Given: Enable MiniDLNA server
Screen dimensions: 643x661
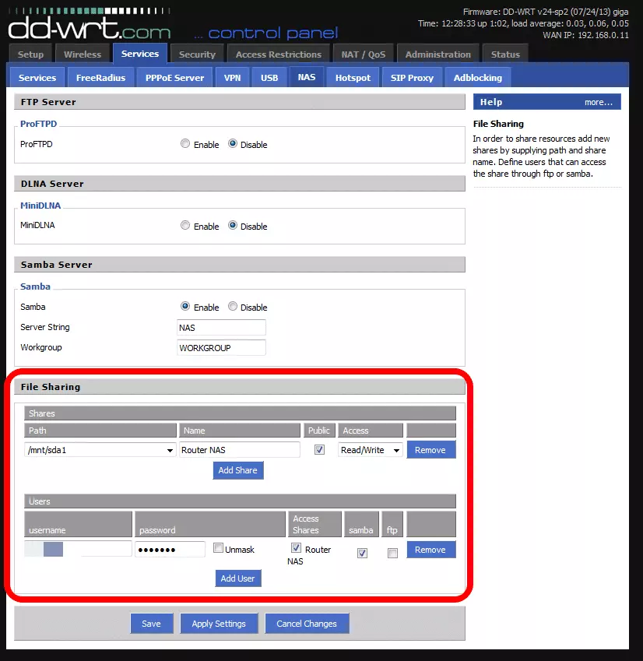Looking at the screenshot, I should (x=185, y=226).
